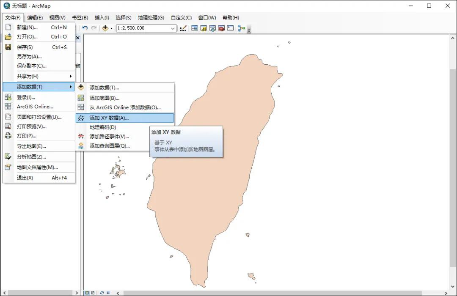The width and height of the screenshot is (457, 296).
Task: Show the Table Of Contents panel icon
Action: click(195, 28)
